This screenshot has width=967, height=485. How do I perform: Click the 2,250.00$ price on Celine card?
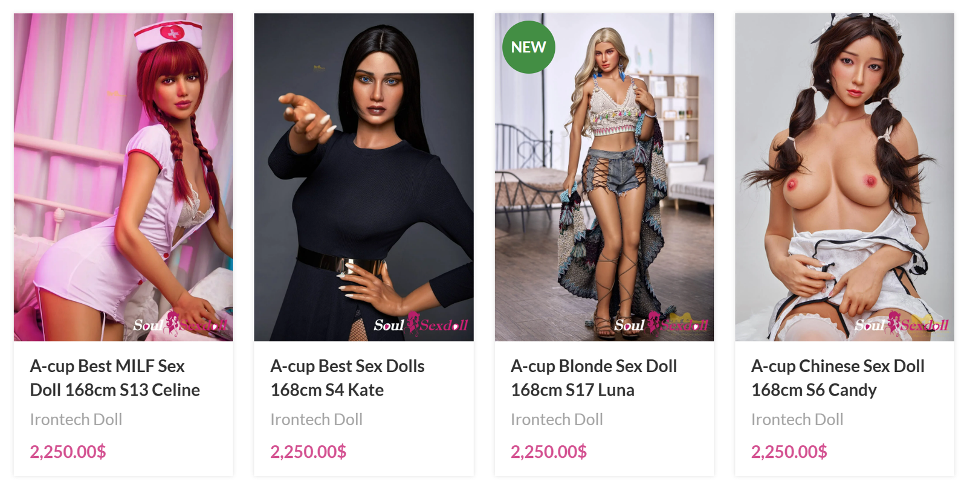(x=68, y=451)
